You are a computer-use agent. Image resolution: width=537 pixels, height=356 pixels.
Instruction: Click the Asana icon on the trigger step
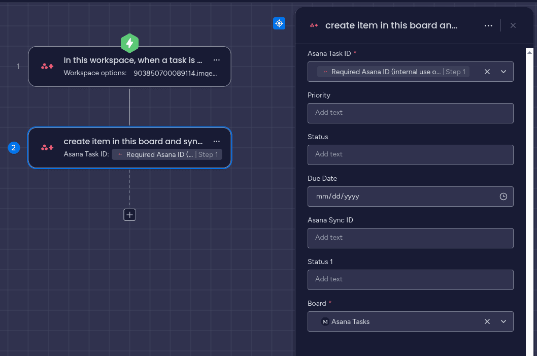tap(47, 66)
